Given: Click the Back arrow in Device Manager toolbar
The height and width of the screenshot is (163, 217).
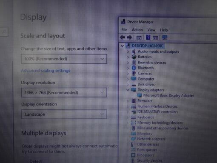Looking at the screenshot, I should 123,37.
